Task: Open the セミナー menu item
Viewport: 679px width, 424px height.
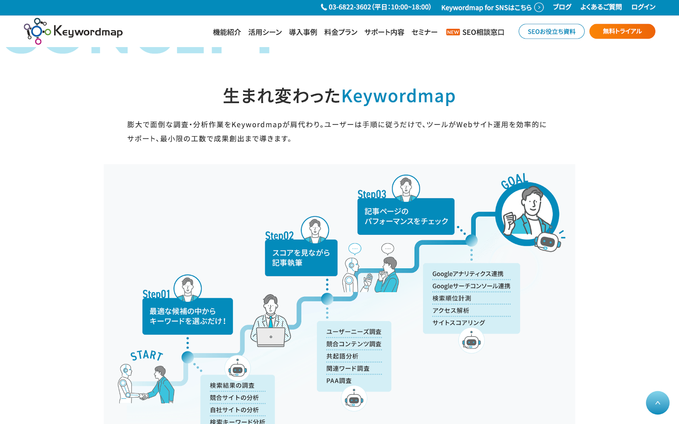Action: pyautogui.click(x=424, y=32)
